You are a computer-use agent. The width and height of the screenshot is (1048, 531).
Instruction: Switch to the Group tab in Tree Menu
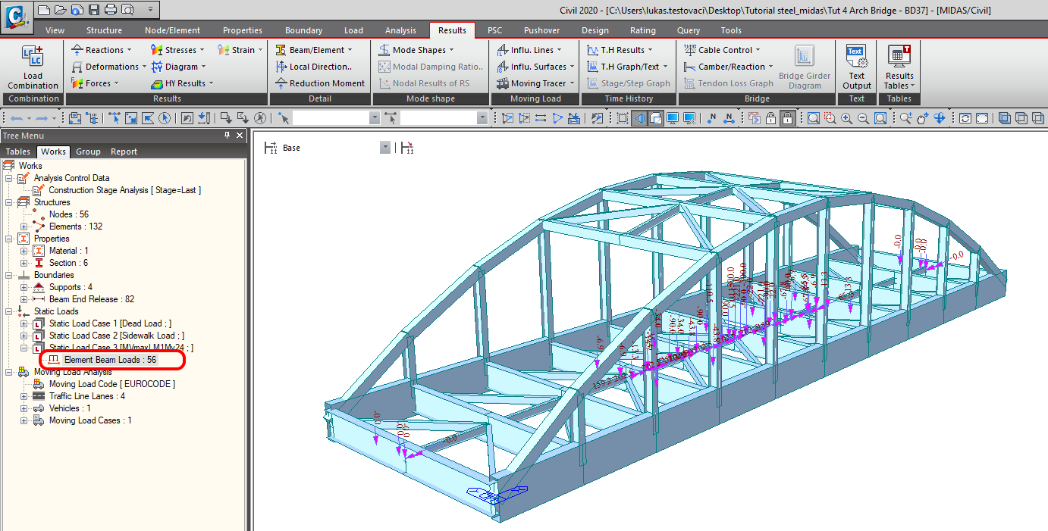click(x=88, y=151)
